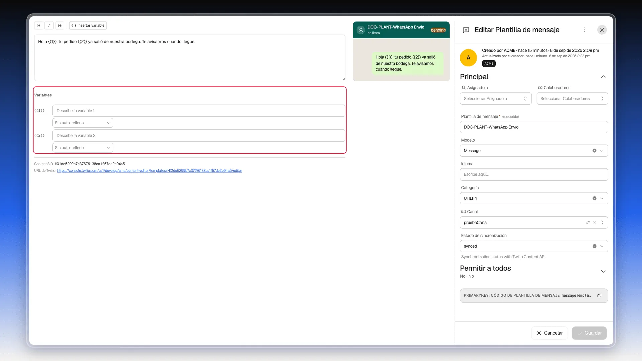Click the contact avatar in the WhatsApp preview header
Screen dimensions: 642x361
tap(361, 30)
